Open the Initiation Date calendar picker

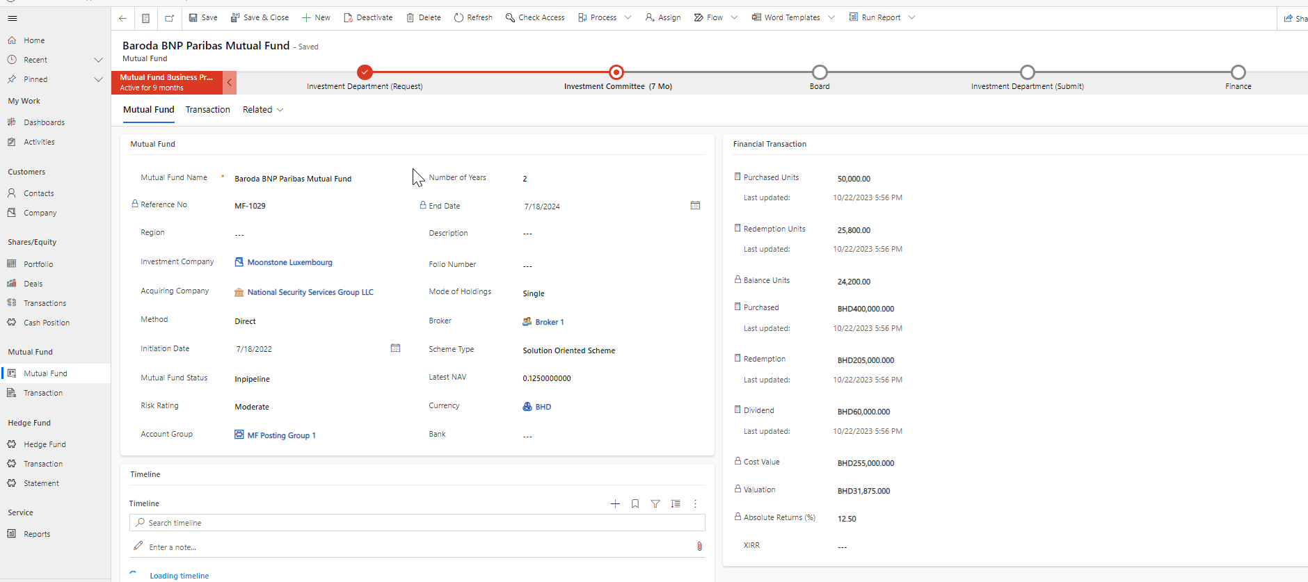tap(395, 348)
